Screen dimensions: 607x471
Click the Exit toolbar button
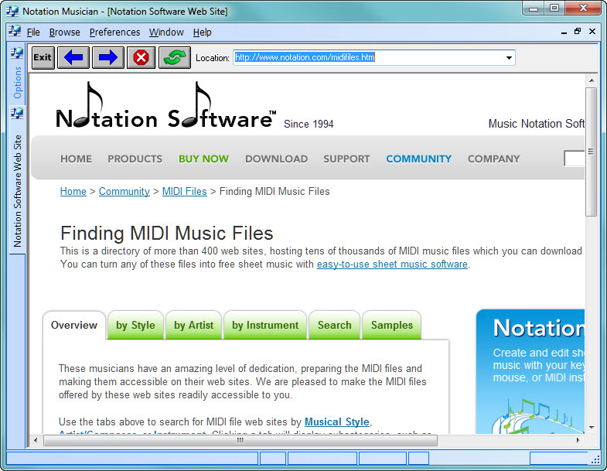[x=43, y=57]
